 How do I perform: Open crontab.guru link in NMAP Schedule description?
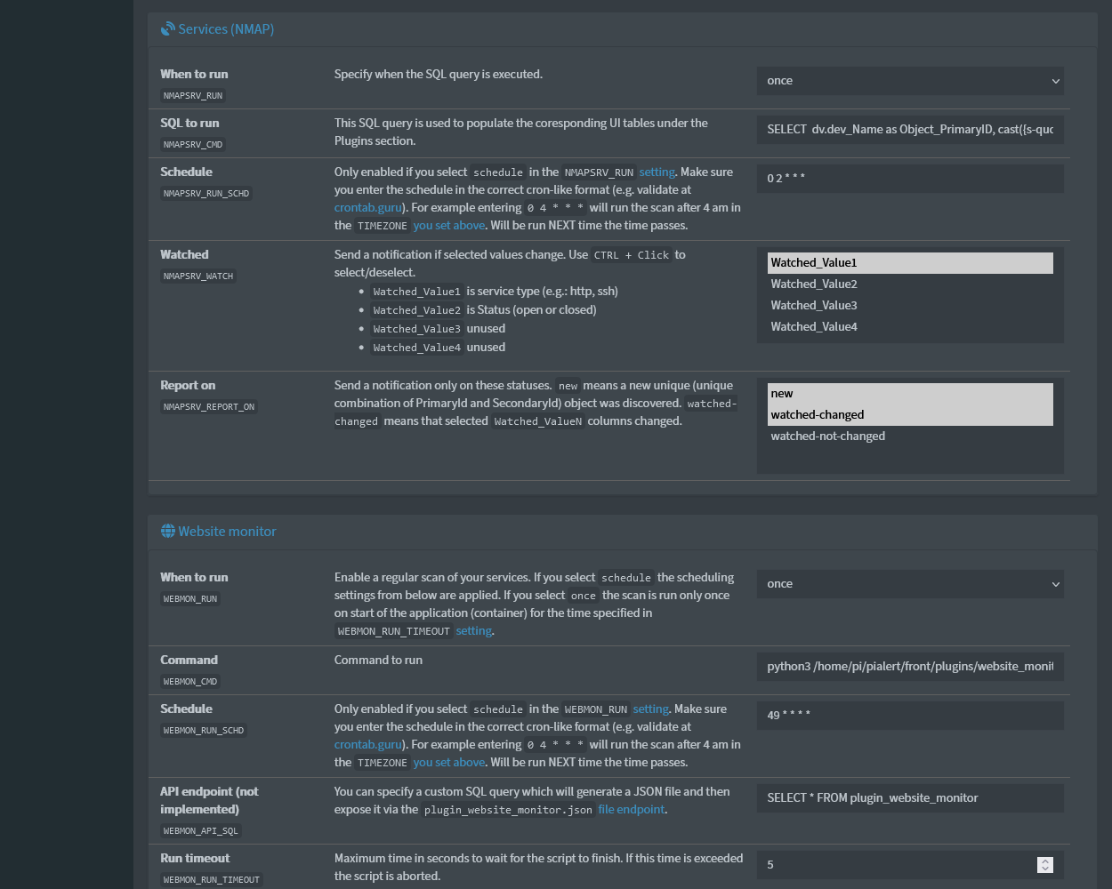367,208
